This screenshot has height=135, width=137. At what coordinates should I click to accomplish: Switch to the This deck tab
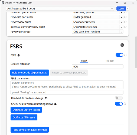110,61
